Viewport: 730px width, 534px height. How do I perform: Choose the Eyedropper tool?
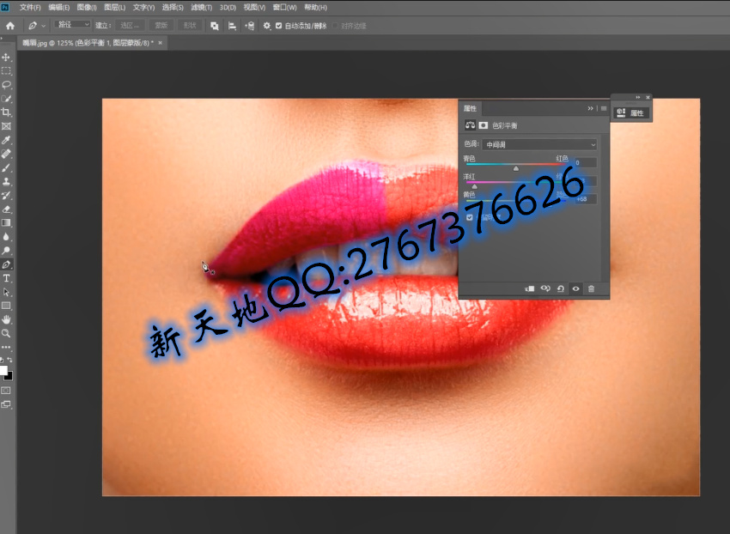[6, 140]
